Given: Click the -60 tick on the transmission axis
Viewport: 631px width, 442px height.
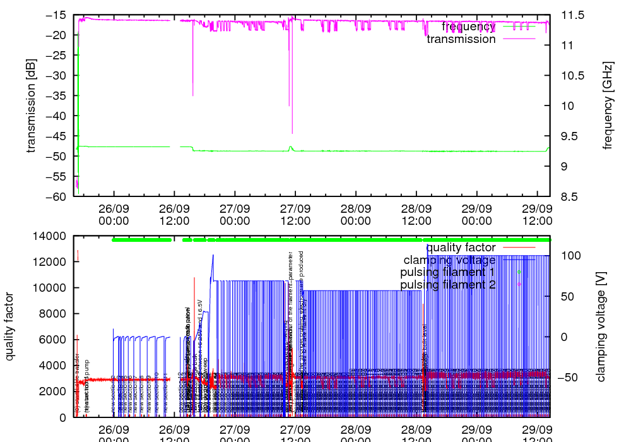Looking at the screenshot, I should [x=57, y=197].
